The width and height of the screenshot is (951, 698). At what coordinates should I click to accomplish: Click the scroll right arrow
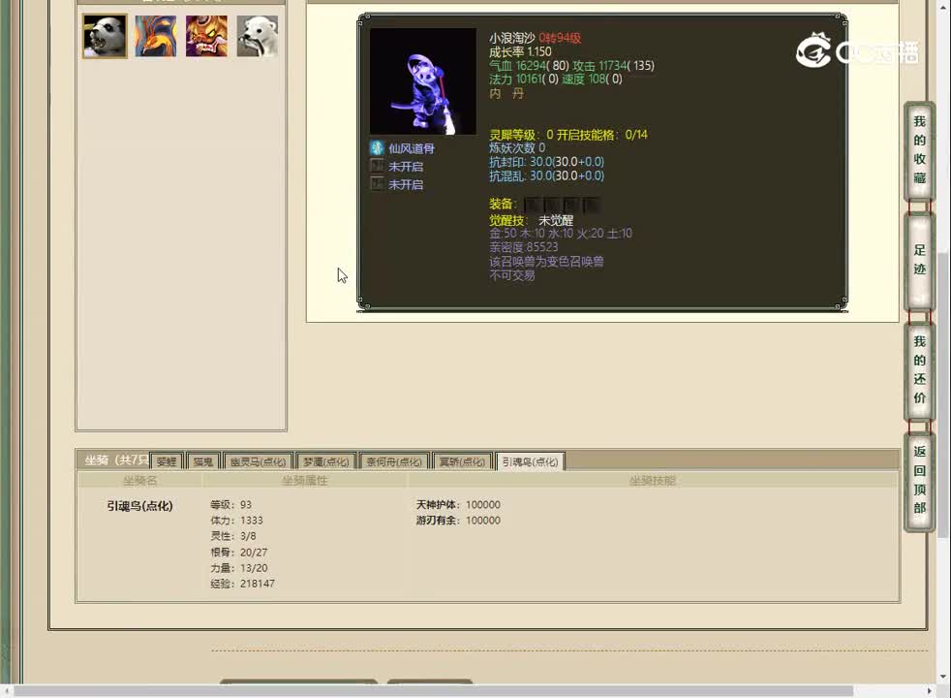point(930,691)
